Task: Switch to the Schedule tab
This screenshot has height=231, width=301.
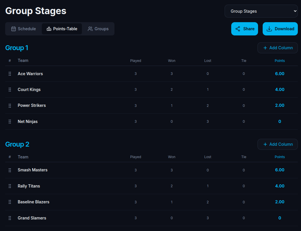Action: pyautogui.click(x=24, y=29)
